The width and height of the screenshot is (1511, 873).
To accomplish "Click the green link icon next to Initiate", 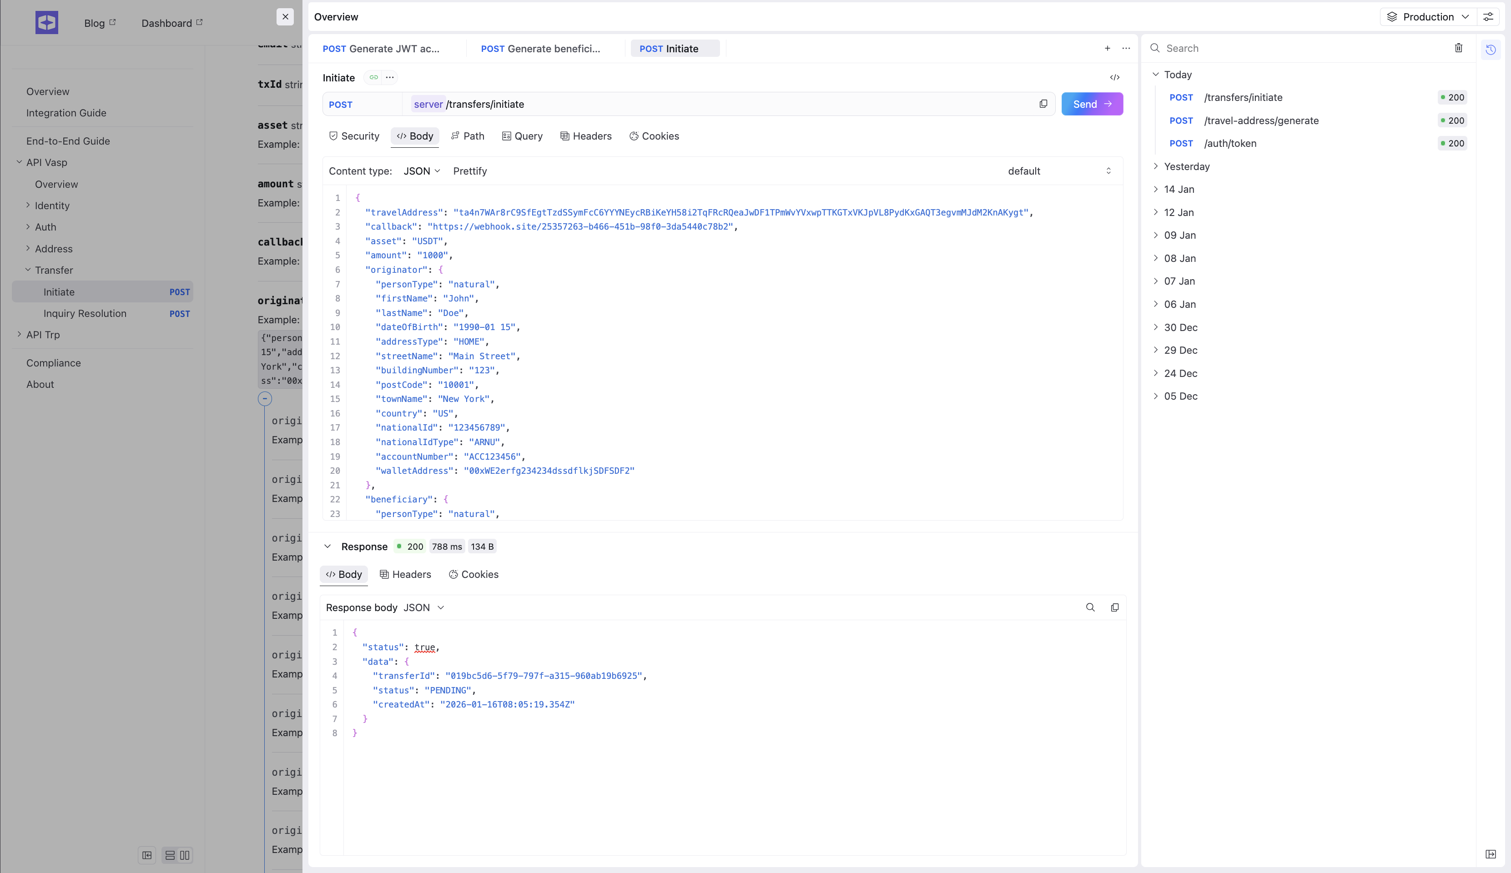I will click(373, 77).
